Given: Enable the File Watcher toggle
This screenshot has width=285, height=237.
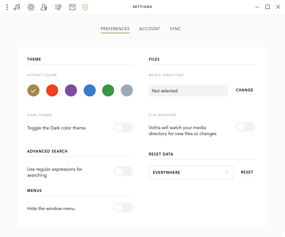Looking at the screenshot, I should pyautogui.click(x=245, y=127).
